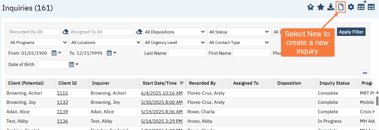Click the add to favorites star-plus icon
The image size is (379, 130).
(x=311, y=7)
